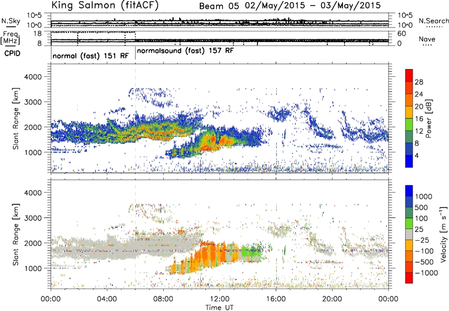Click the orange negative-velocity region in velocity panel
This screenshot has height=311, width=449.
point(212,257)
